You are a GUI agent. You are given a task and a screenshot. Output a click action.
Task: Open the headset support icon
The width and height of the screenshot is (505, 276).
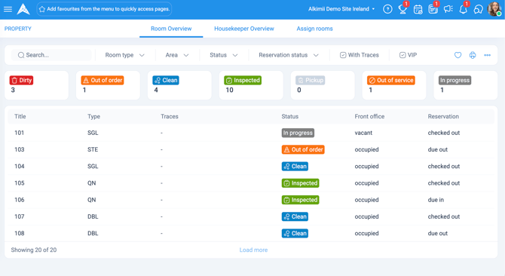(x=479, y=9)
